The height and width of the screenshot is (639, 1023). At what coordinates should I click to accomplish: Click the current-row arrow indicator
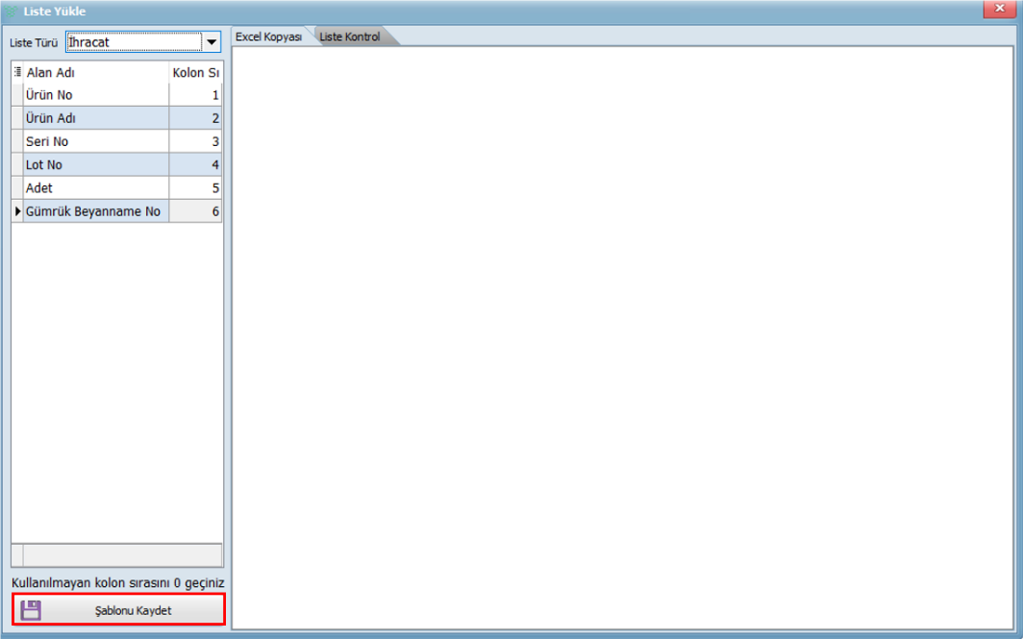tap(17, 210)
